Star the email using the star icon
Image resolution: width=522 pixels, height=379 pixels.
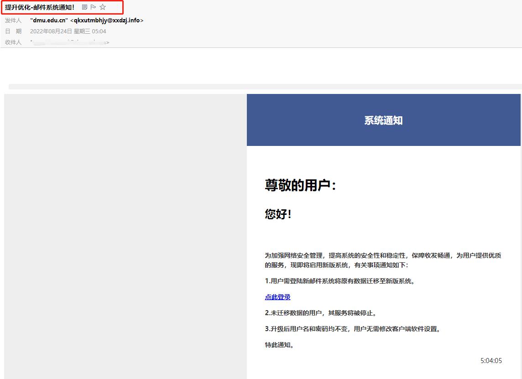tap(103, 7)
